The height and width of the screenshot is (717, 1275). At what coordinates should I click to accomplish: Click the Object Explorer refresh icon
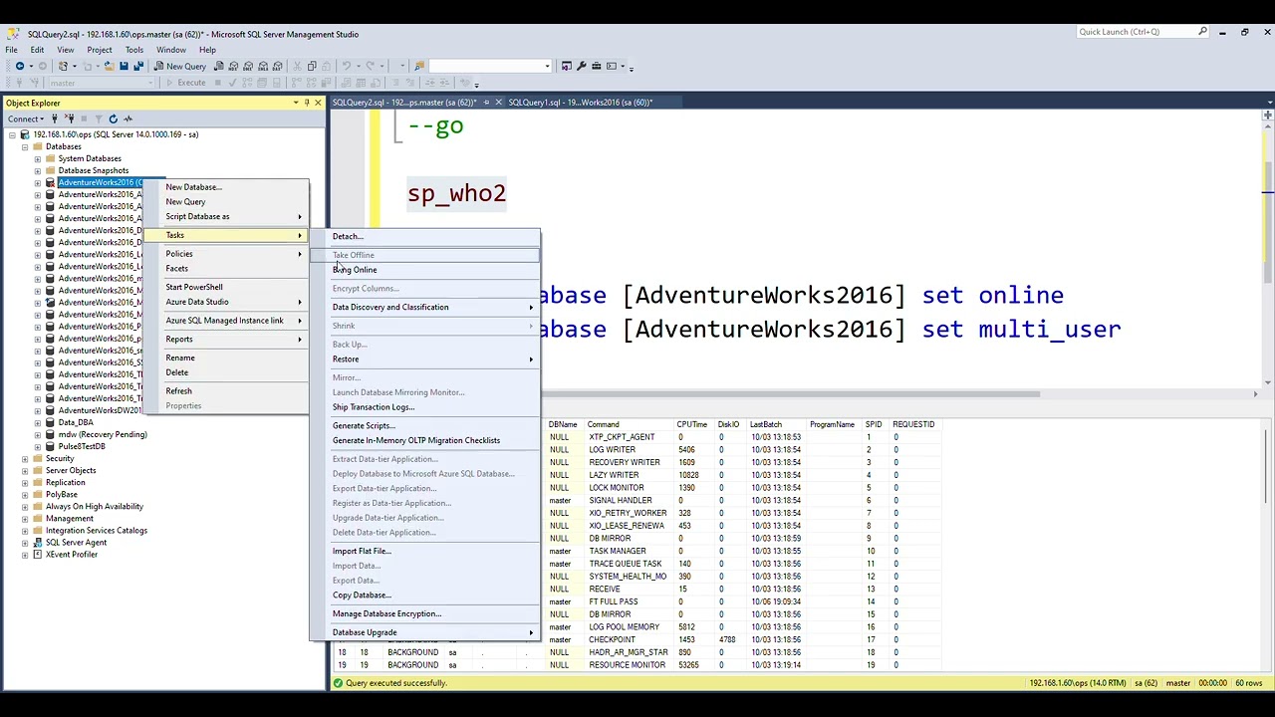click(x=113, y=119)
